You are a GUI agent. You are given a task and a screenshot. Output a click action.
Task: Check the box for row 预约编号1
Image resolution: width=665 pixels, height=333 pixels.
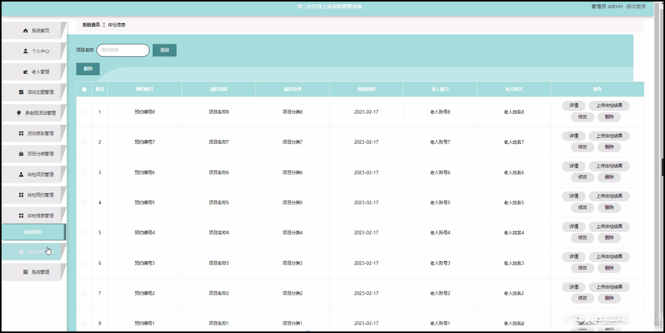coord(84,323)
